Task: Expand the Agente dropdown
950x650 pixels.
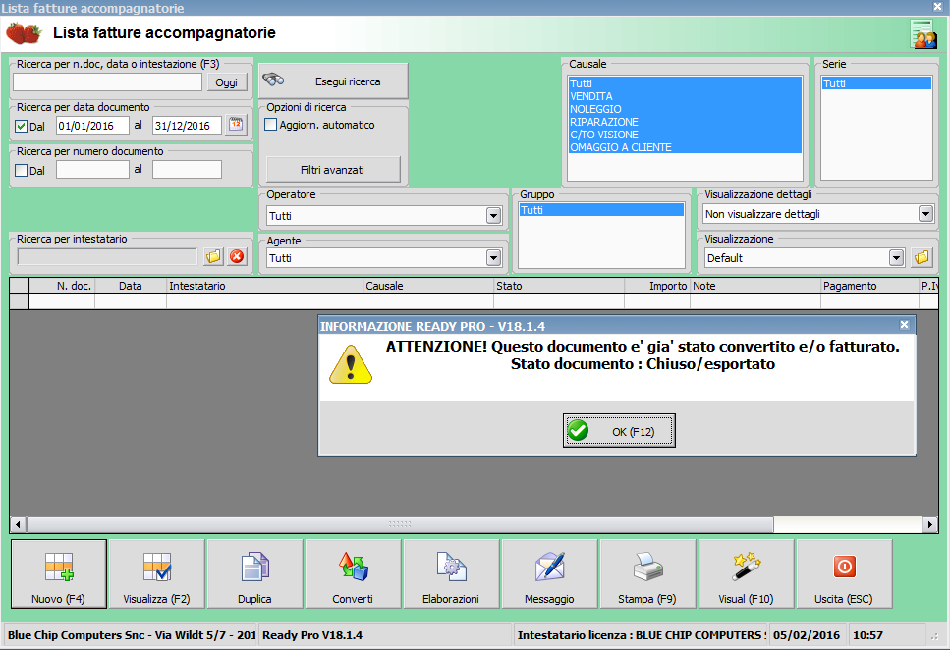Action: (493, 258)
